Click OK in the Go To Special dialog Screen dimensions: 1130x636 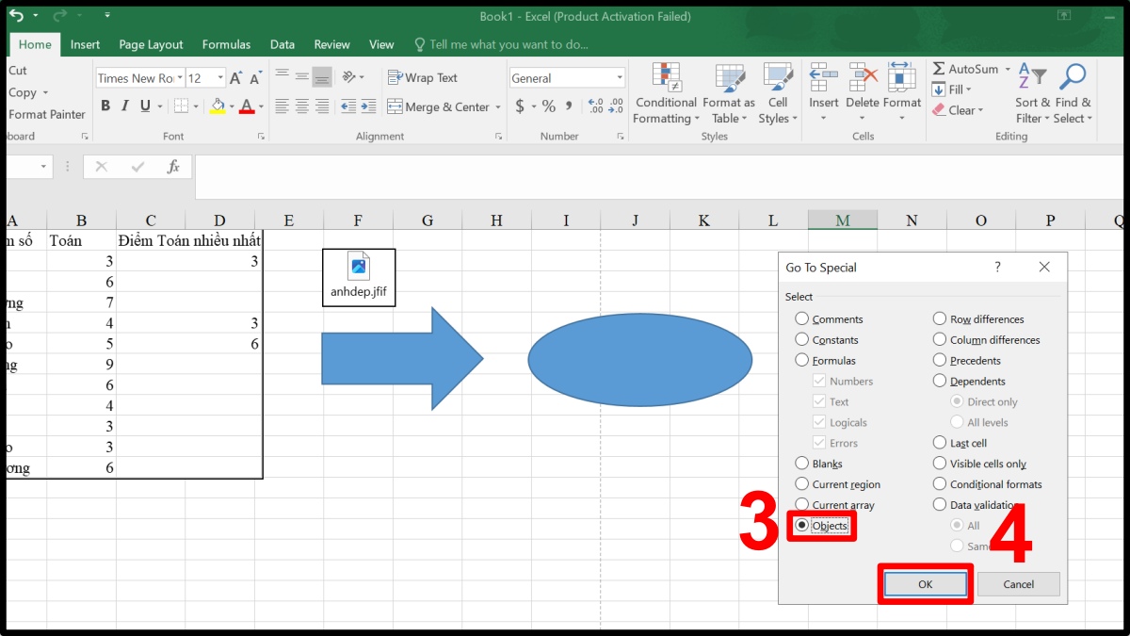click(925, 584)
